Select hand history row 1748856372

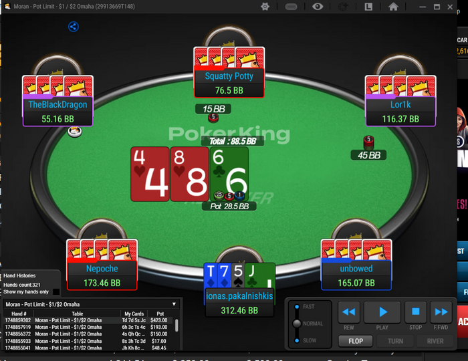click(x=89, y=334)
